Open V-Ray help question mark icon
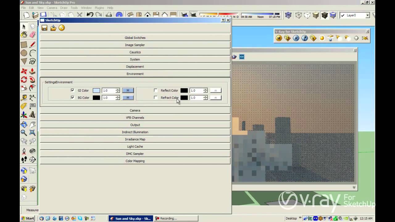Screen dimensions: 395x222 click(305, 38)
